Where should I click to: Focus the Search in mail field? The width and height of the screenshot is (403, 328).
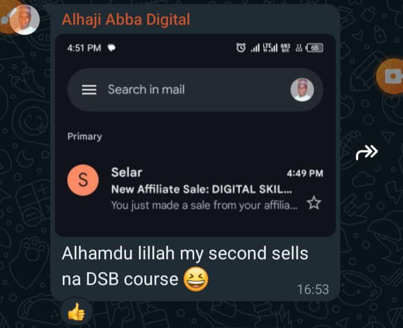point(195,90)
